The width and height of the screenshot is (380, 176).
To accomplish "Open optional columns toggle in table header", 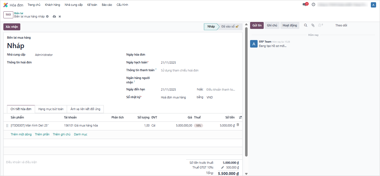I will 240,117.
